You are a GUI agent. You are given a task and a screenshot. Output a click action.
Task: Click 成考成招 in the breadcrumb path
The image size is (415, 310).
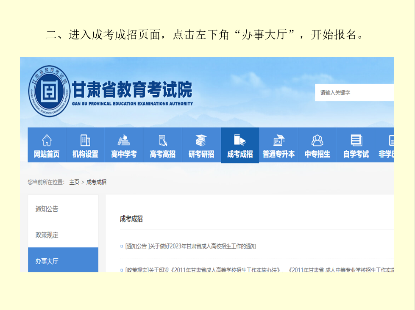[97, 182]
